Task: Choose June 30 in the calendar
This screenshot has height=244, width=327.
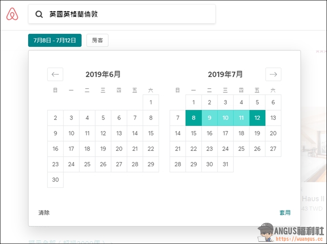Action: coord(56,180)
